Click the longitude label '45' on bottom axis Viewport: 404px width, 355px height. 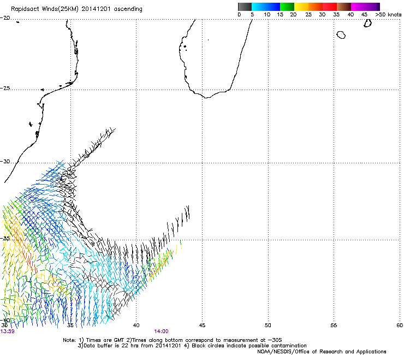coord(202,326)
